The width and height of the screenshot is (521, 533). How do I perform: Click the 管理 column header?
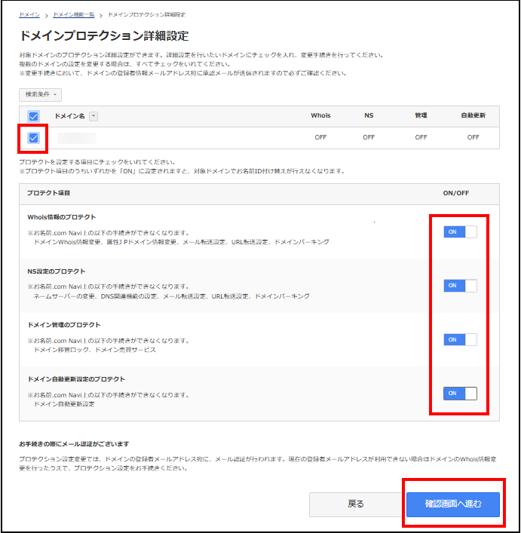click(421, 115)
